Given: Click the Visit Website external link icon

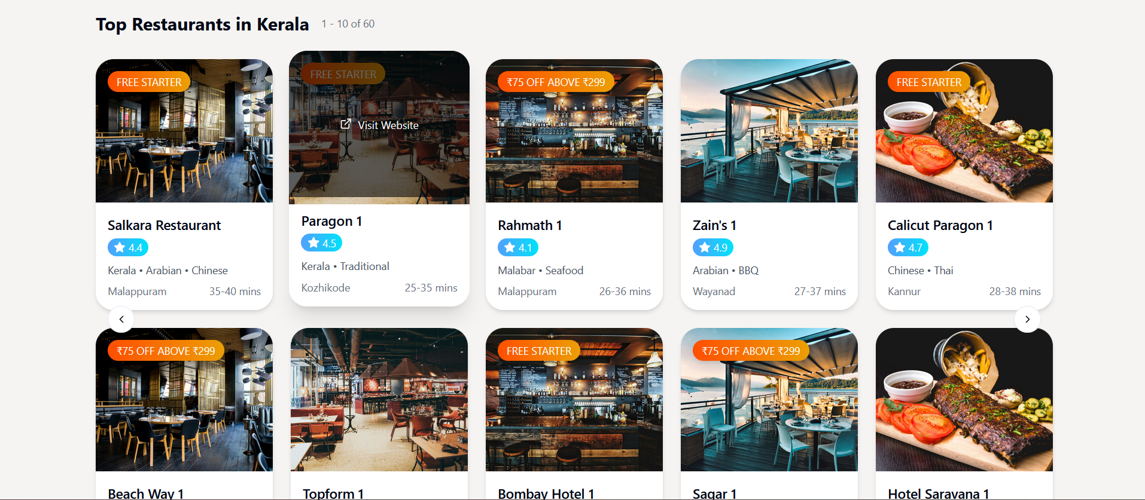Looking at the screenshot, I should click(x=346, y=124).
